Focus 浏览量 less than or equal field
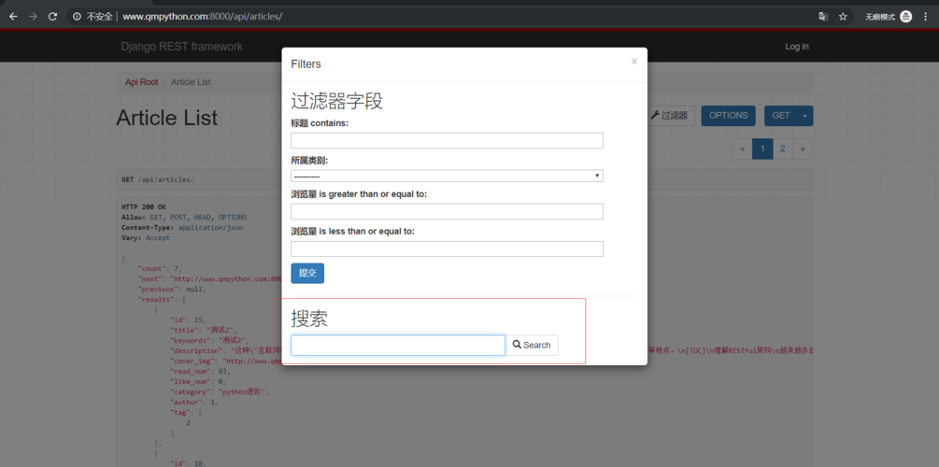This screenshot has width=939, height=467. click(447, 248)
